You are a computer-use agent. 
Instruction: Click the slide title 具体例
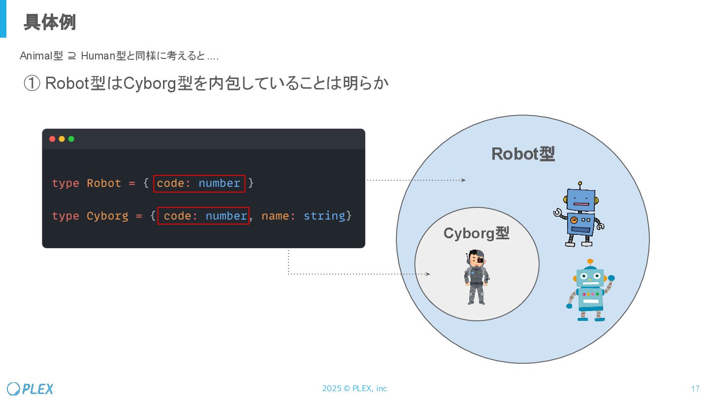50,22
